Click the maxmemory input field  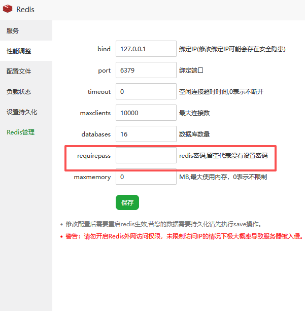pos(146,177)
